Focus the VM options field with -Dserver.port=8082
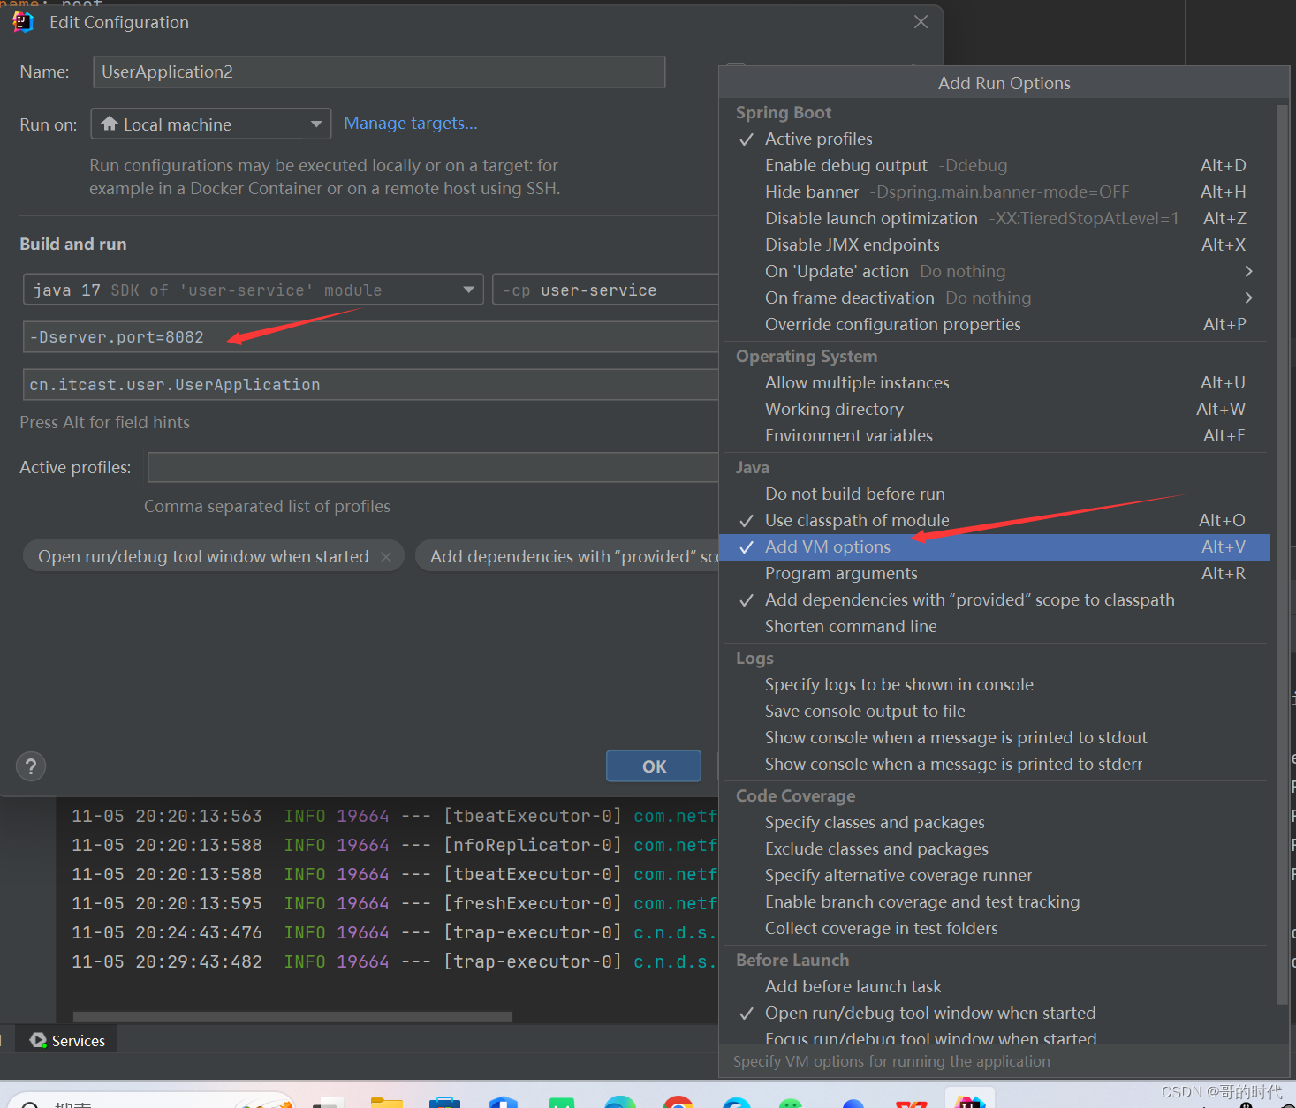This screenshot has height=1108, width=1296. (371, 336)
